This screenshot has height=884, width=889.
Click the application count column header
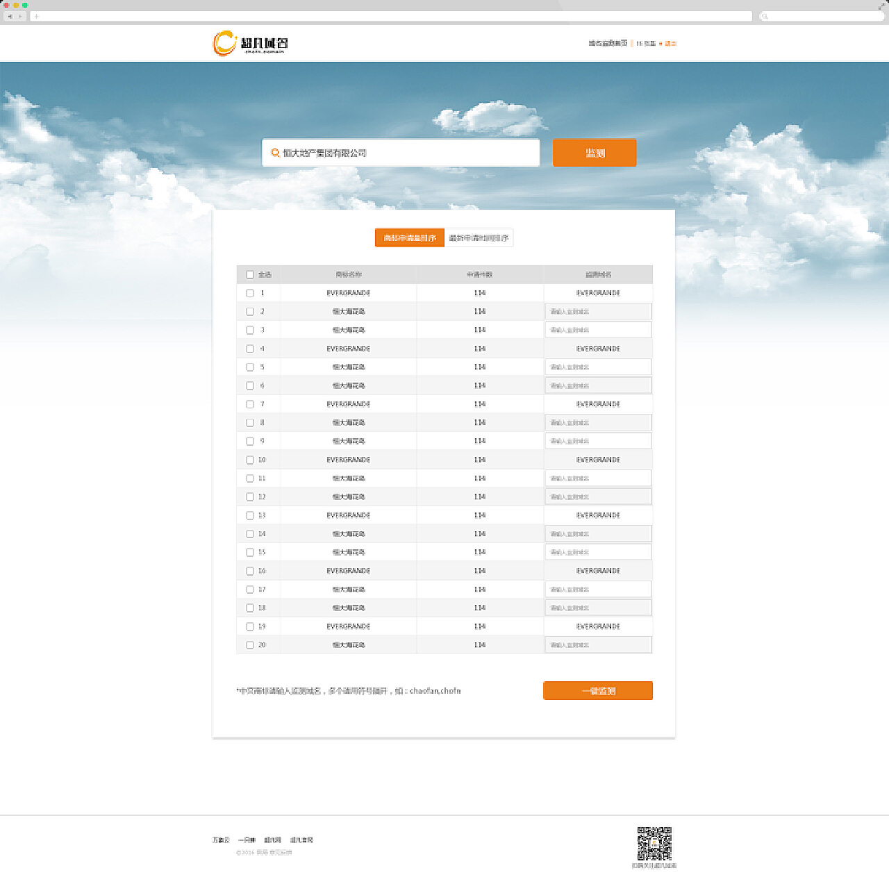point(480,274)
